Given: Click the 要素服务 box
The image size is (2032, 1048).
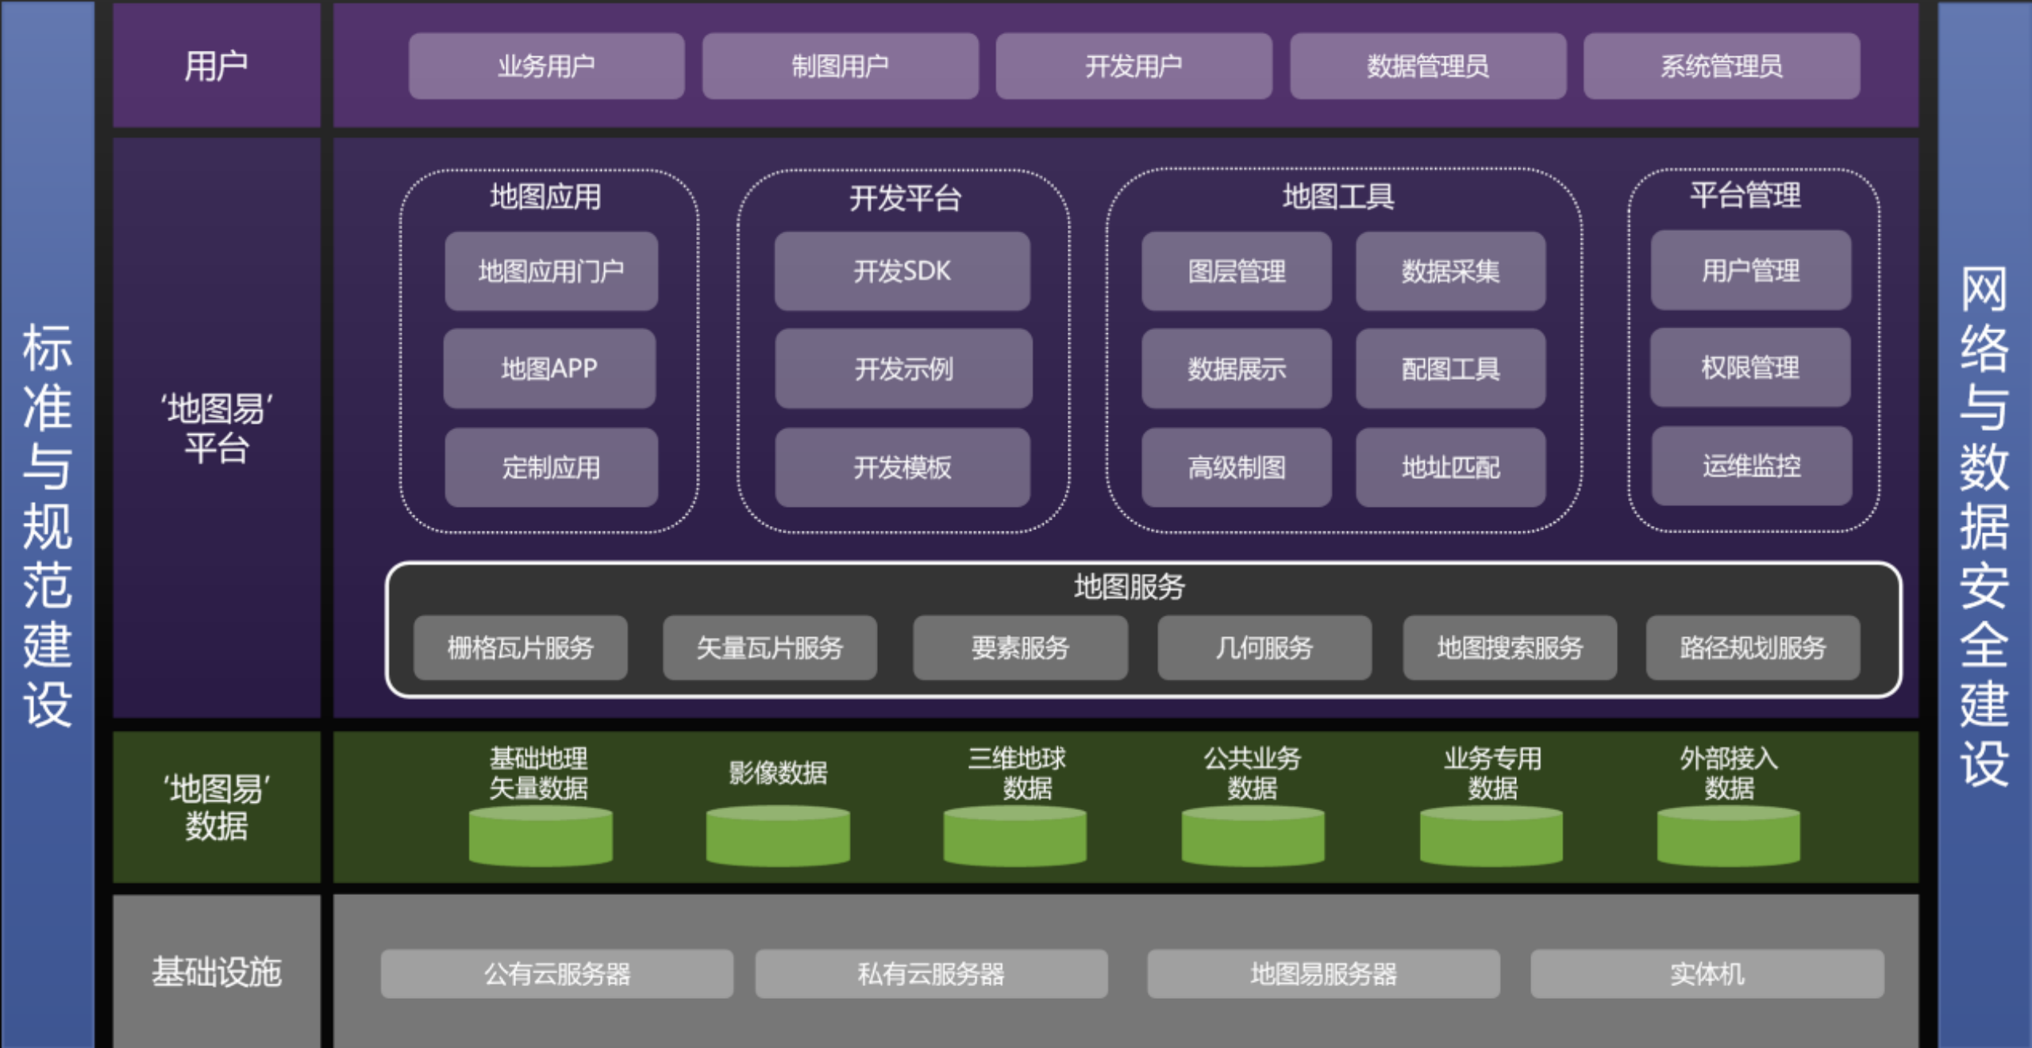Looking at the screenshot, I should coord(1020,647).
